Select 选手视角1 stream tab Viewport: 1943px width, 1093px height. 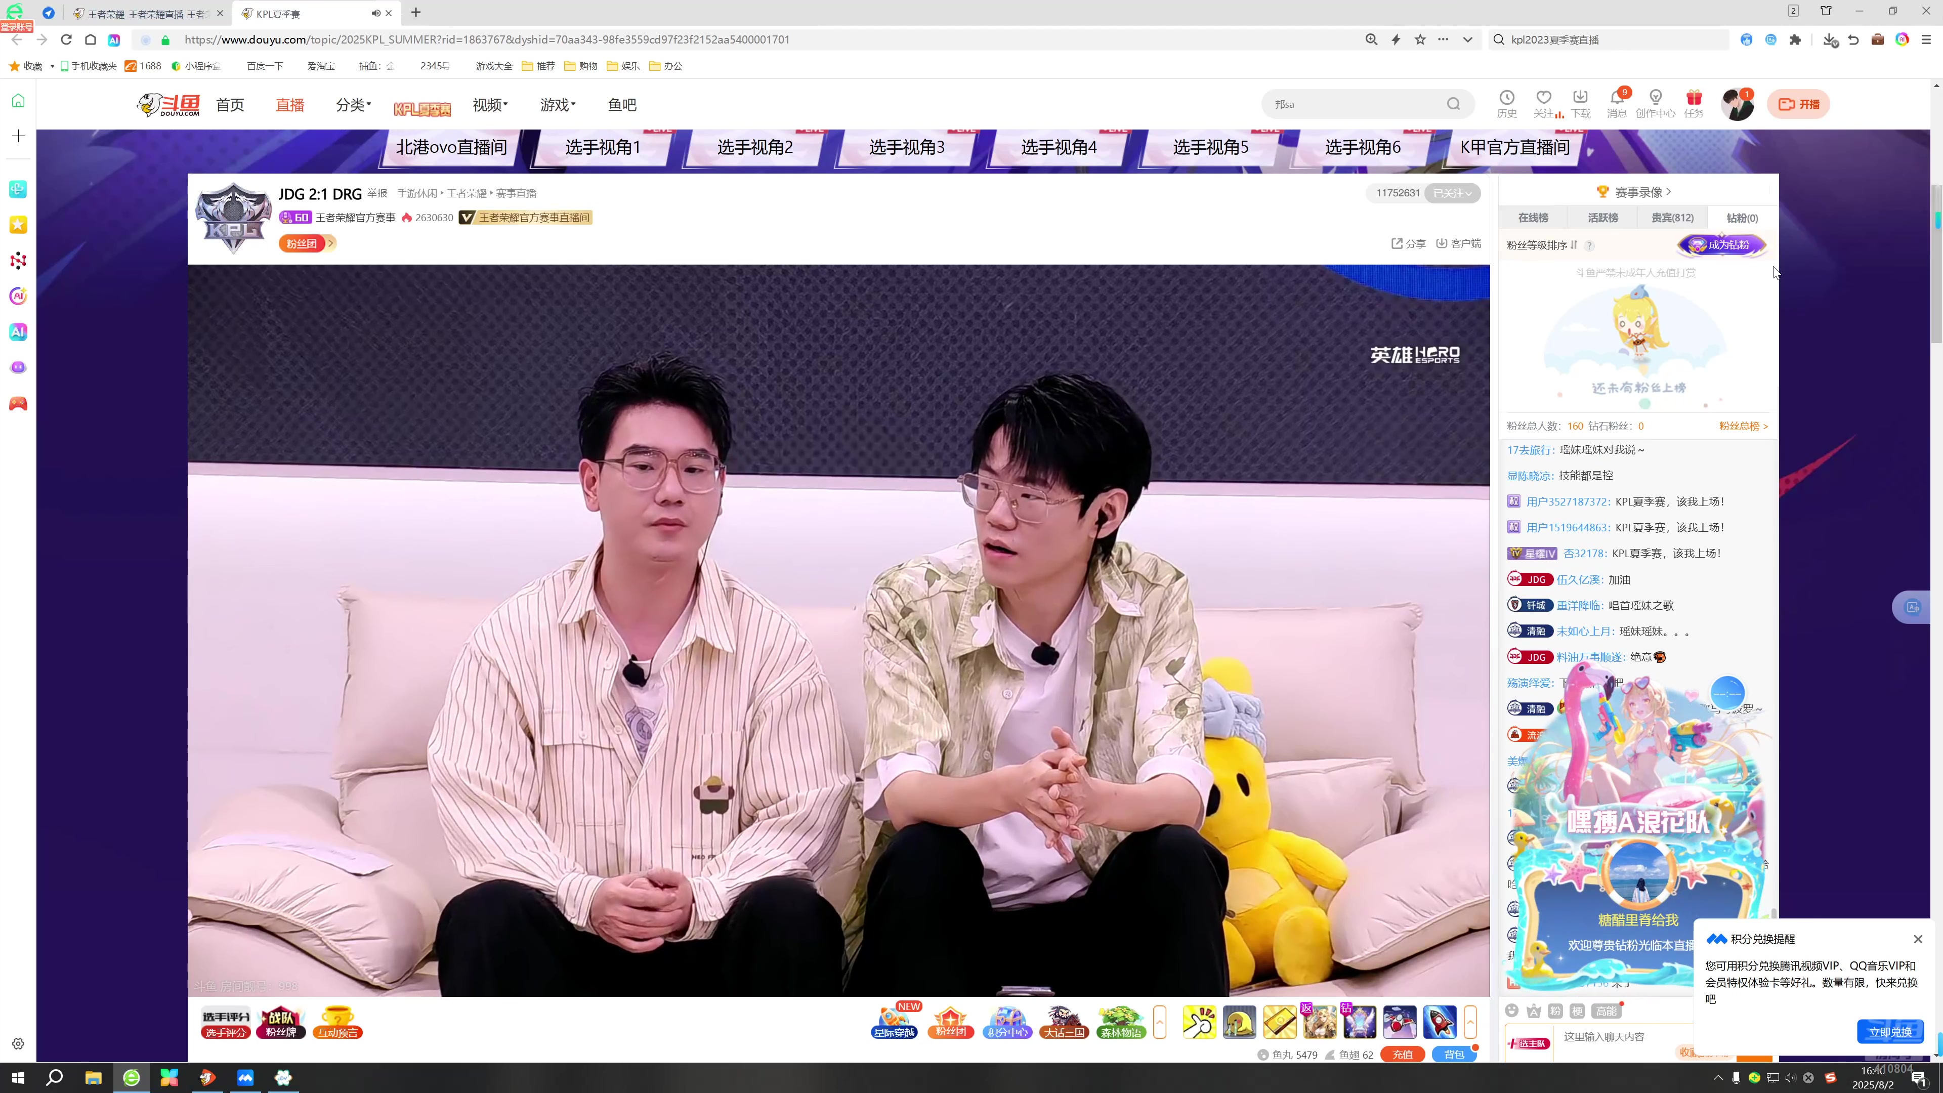point(603,147)
